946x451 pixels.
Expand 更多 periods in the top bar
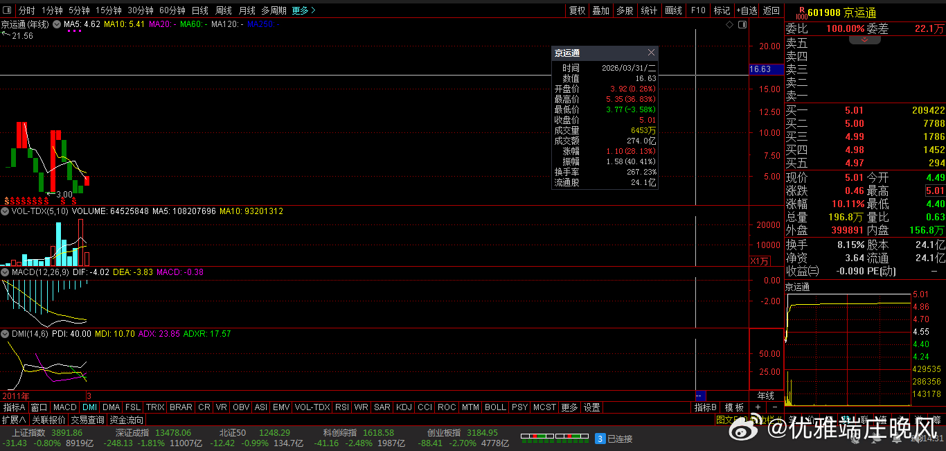pyautogui.click(x=303, y=10)
